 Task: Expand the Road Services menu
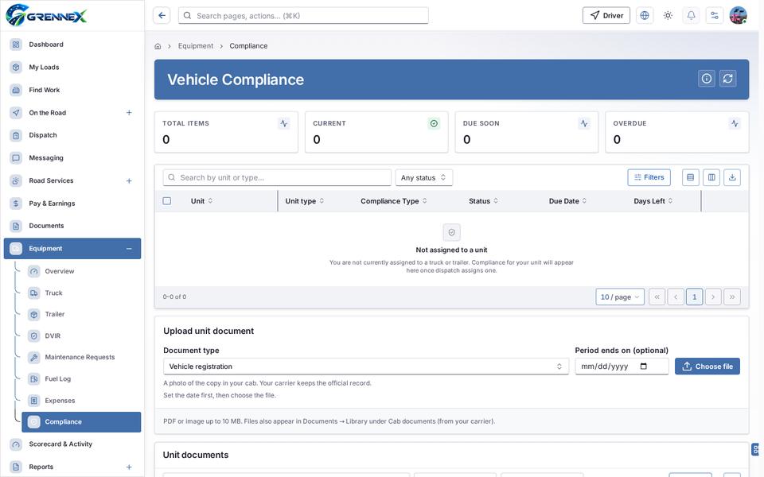[x=129, y=181]
